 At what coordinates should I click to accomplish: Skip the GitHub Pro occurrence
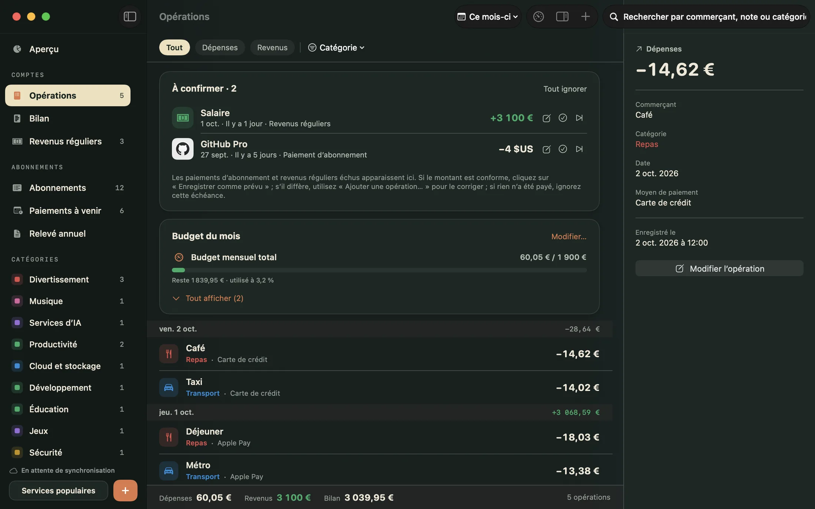pos(579,149)
